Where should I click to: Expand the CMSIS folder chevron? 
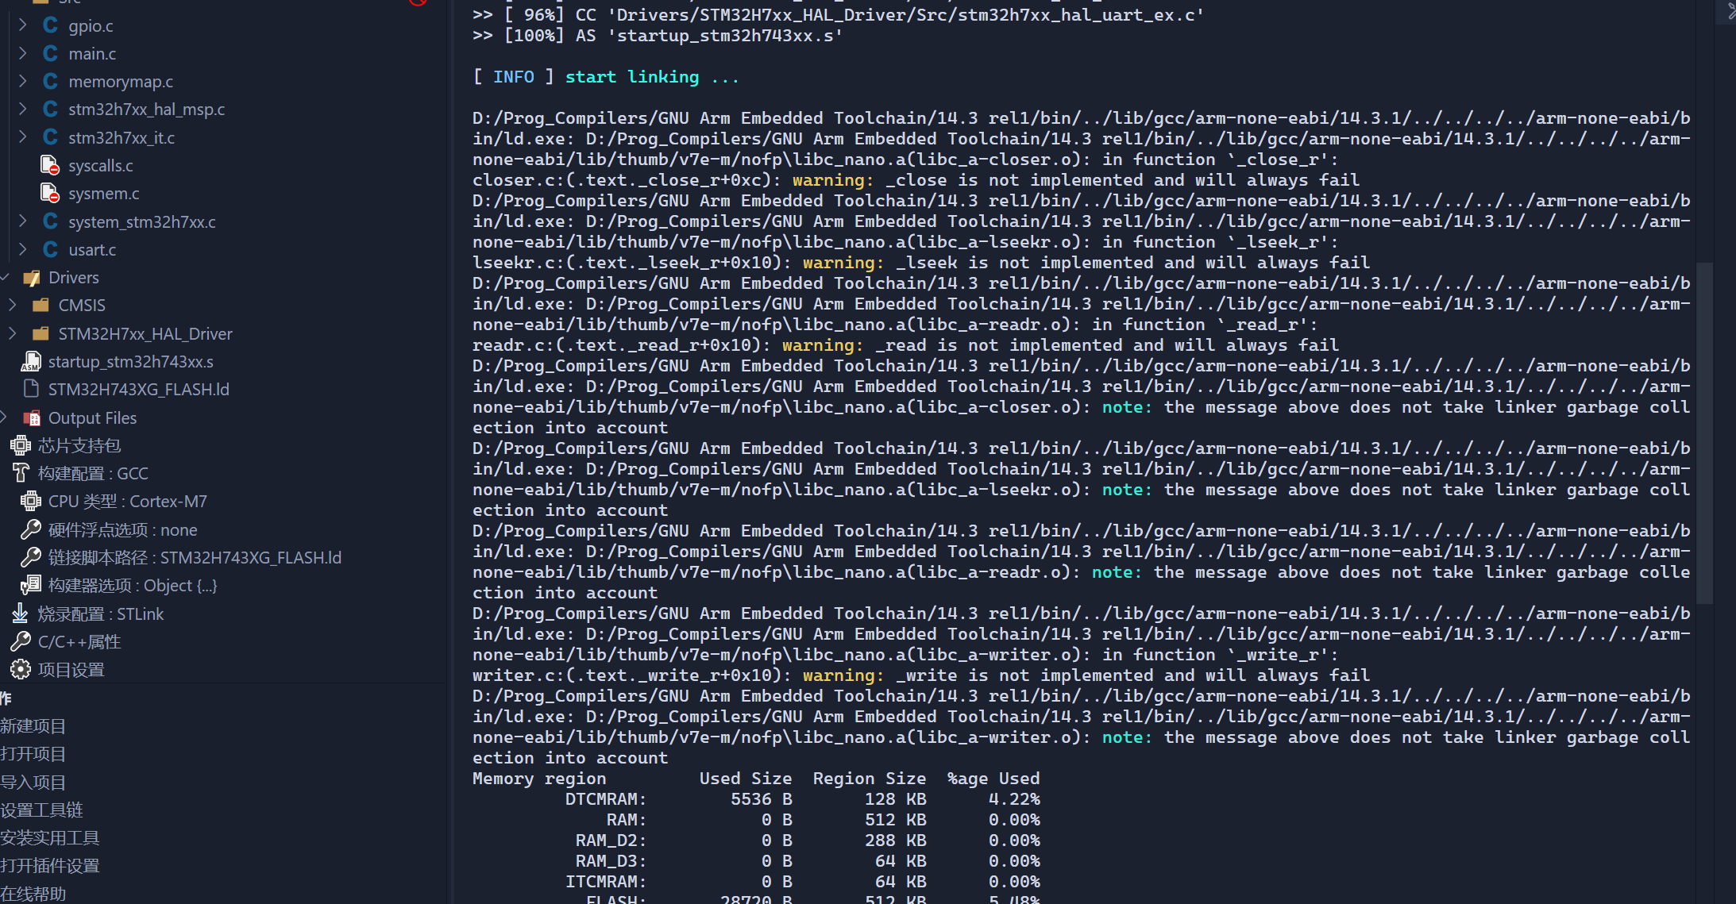click(x=13, y=306)
